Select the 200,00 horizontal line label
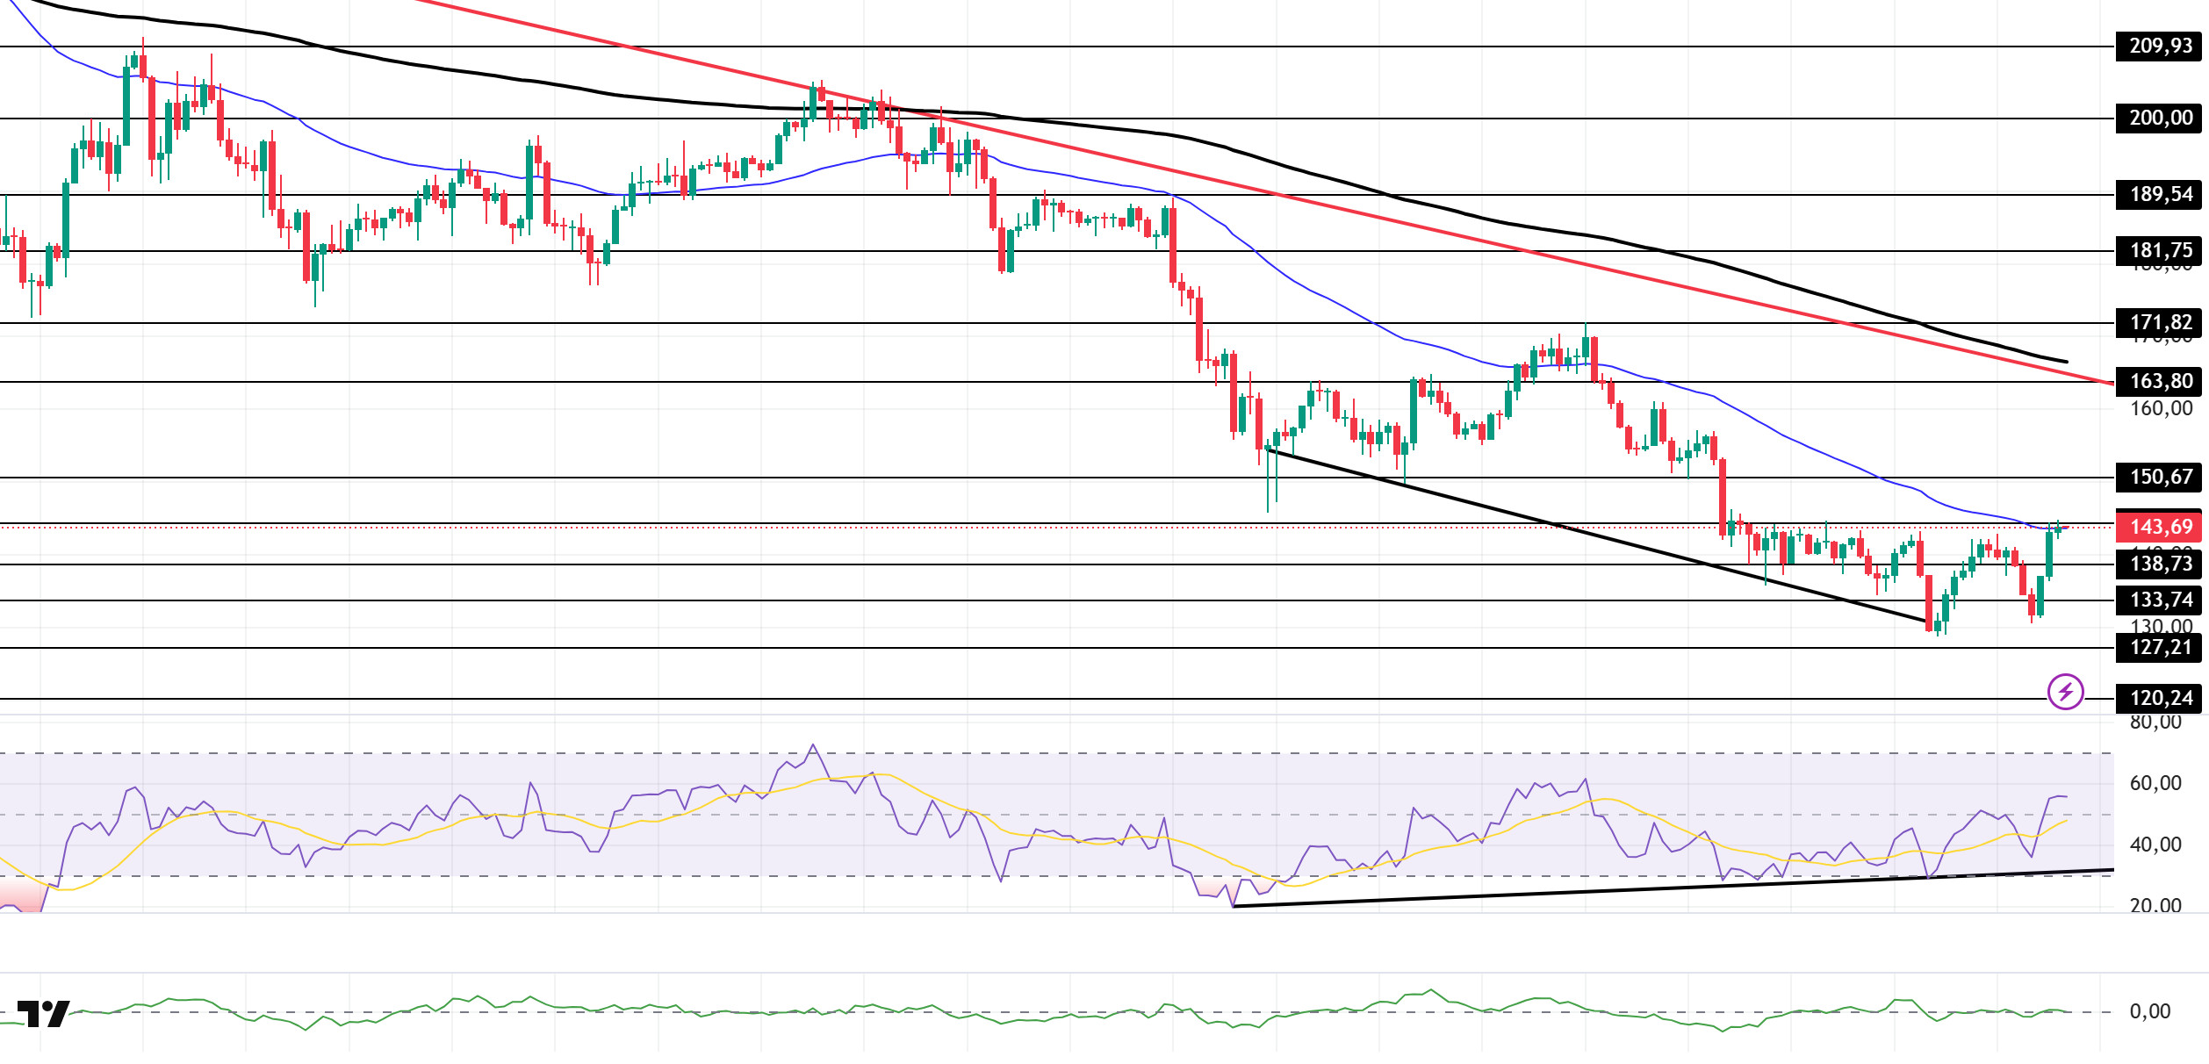The height and width of the screenshot is (1064, 2209). pos(2160,118)
